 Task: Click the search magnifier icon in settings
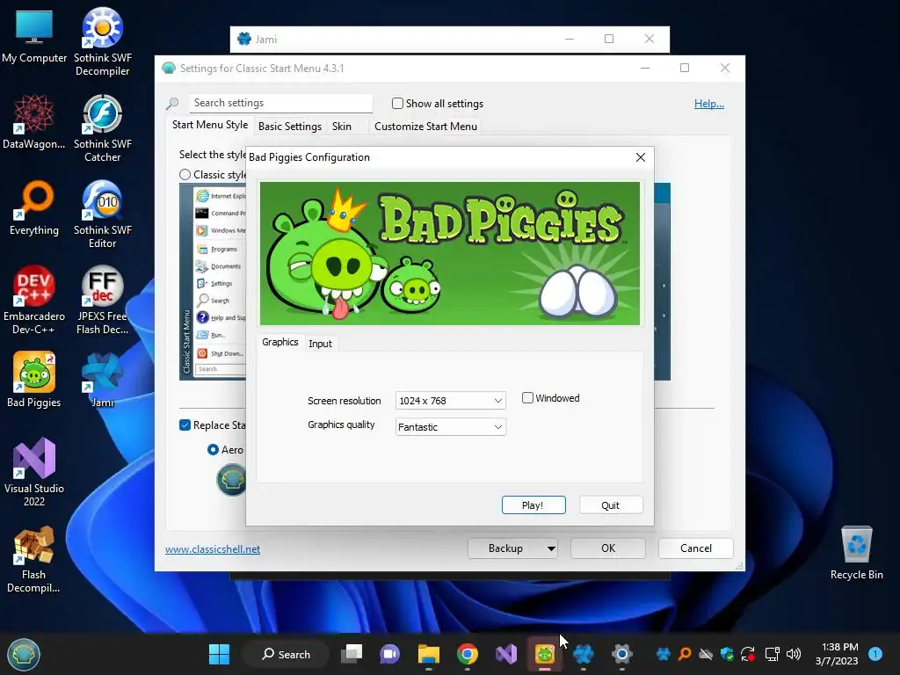[172, 104]
